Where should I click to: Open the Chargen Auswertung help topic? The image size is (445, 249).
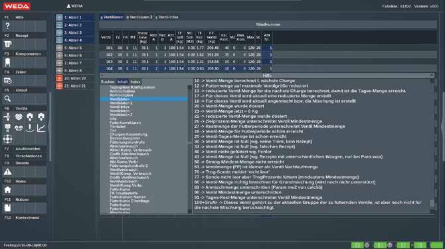(x=129, y=134)
